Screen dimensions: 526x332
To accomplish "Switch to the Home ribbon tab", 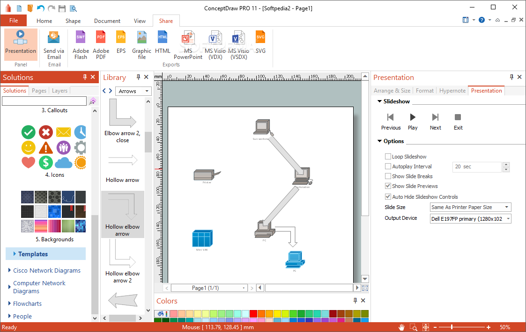I will click(x=44, y=21).
